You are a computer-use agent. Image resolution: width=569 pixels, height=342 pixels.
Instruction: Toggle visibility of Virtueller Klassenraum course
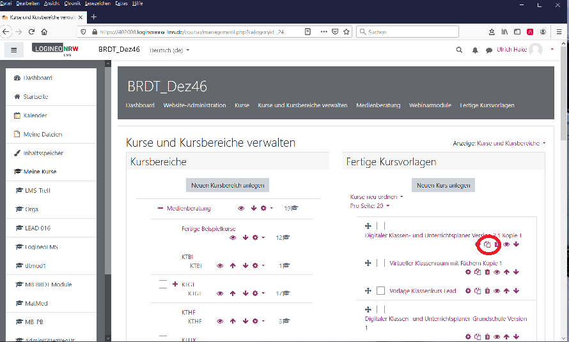tap(497, 272)
